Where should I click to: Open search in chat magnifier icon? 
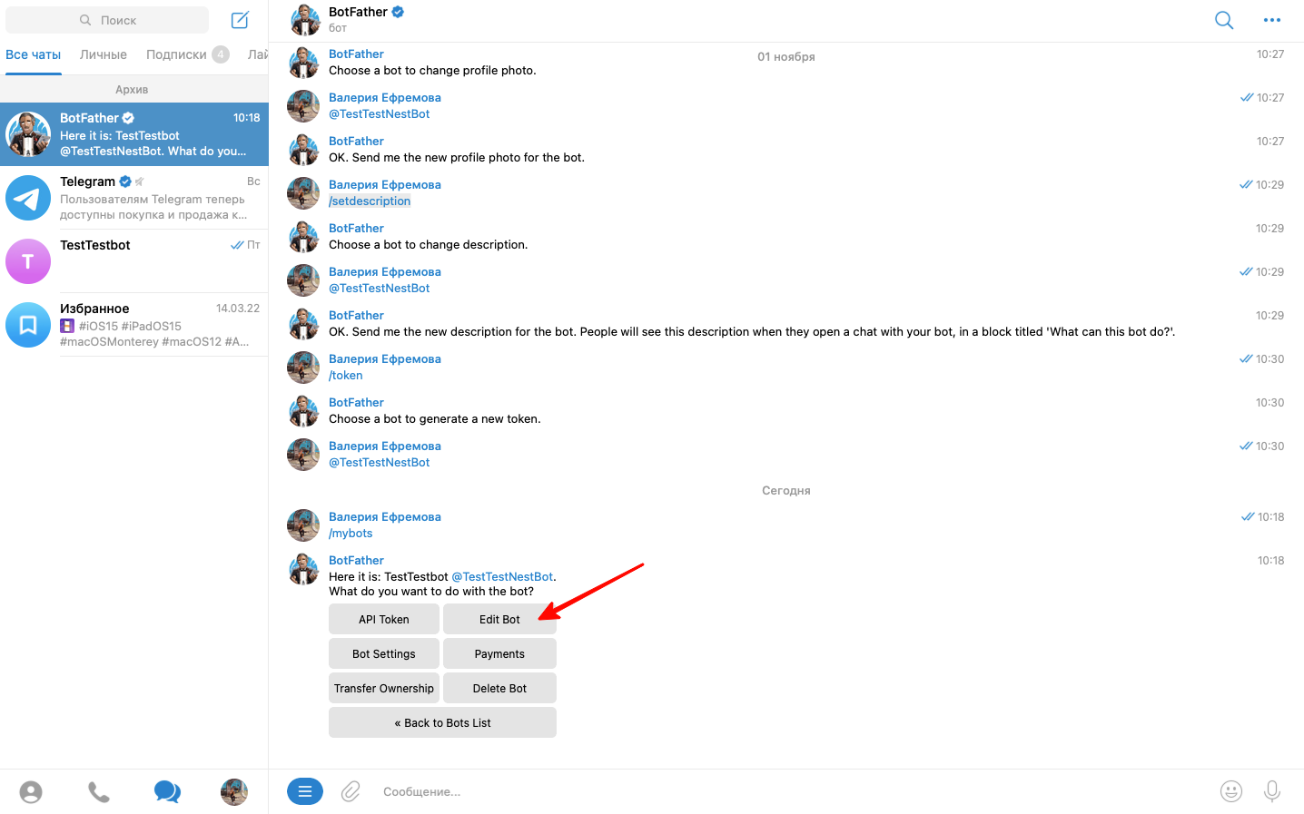tap(1224, 20)
